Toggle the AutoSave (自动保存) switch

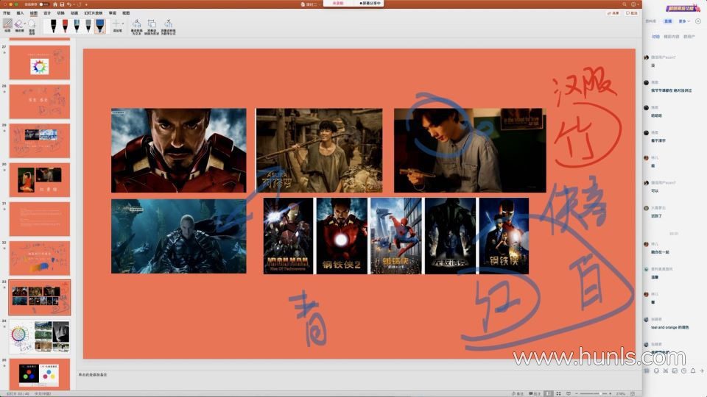pos(43,4)
